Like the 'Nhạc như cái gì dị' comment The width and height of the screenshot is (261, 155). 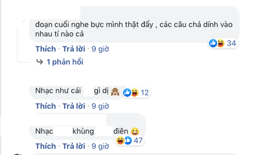click(x=45, y=106)
